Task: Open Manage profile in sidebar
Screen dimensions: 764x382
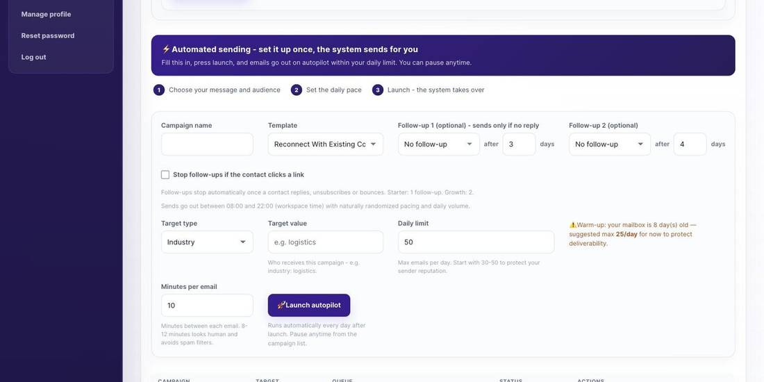Action: coord(47,14)
